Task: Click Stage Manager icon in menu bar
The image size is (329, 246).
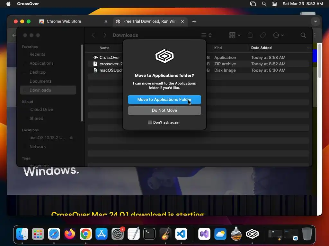Action: coord(253,4)
